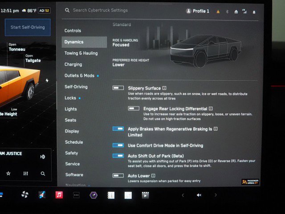
Task: Tap the Profile 1 avatar icon
Action: click(188, 11)
